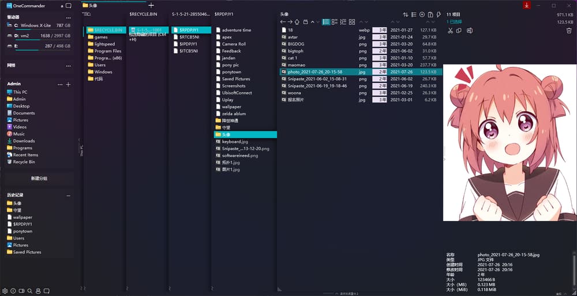
Task: Click the C: drive usage bar
Action: click(x=23, y=29)
